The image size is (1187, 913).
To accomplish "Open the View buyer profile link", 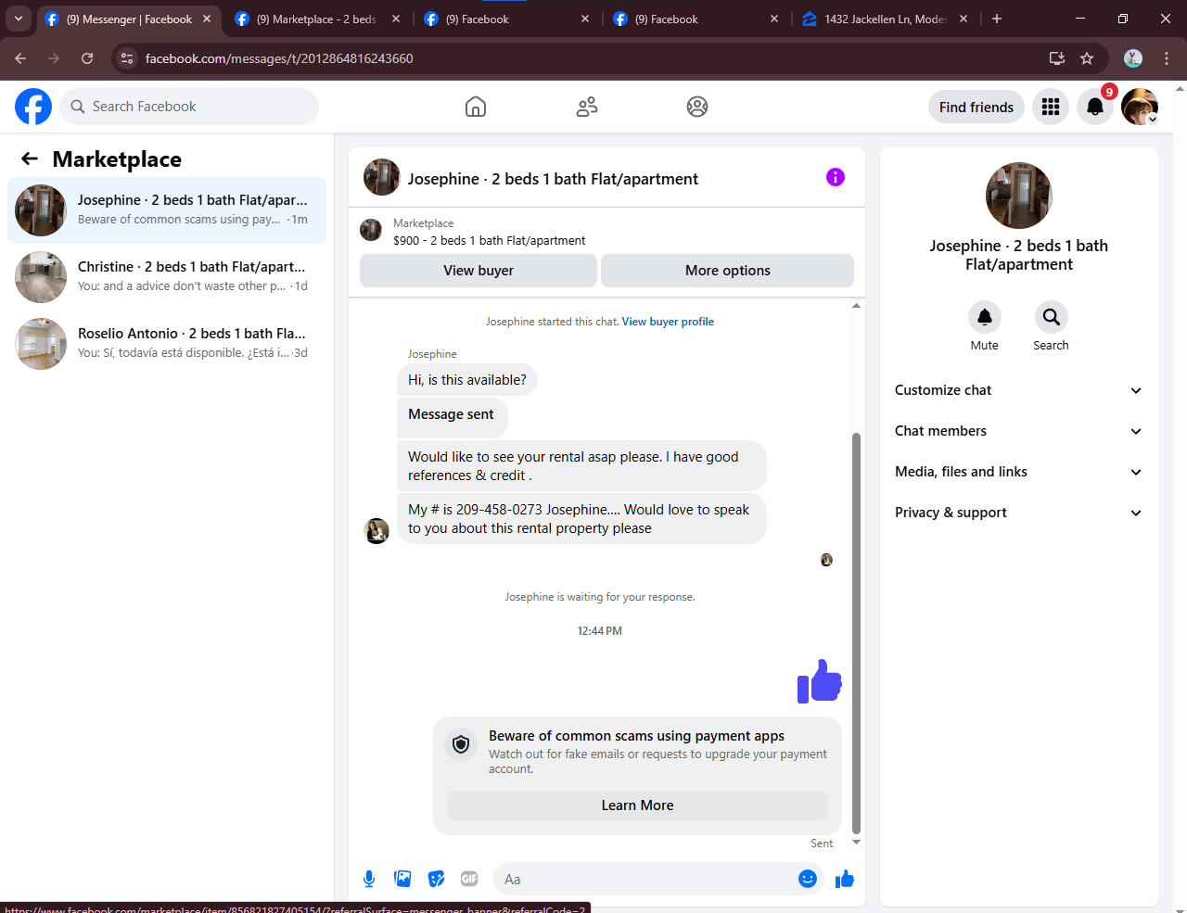I will (x=668, y=322).
